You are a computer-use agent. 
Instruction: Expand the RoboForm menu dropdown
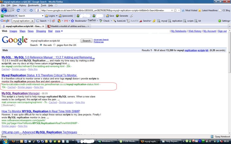[16, 16]
